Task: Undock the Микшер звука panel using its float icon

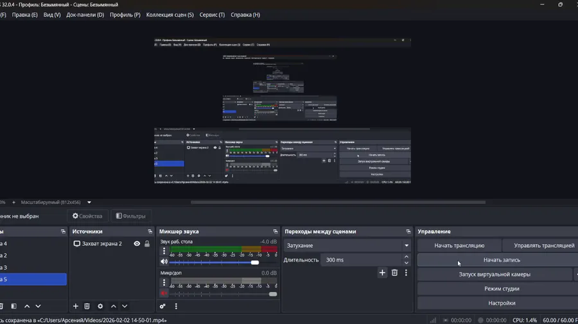Action: point(276,231)
